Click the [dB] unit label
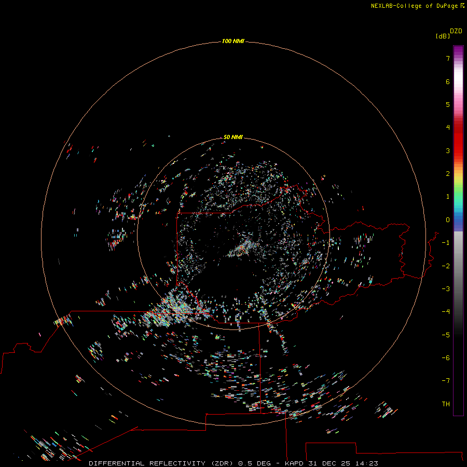 pyautogui.click(x=443, y=36)
